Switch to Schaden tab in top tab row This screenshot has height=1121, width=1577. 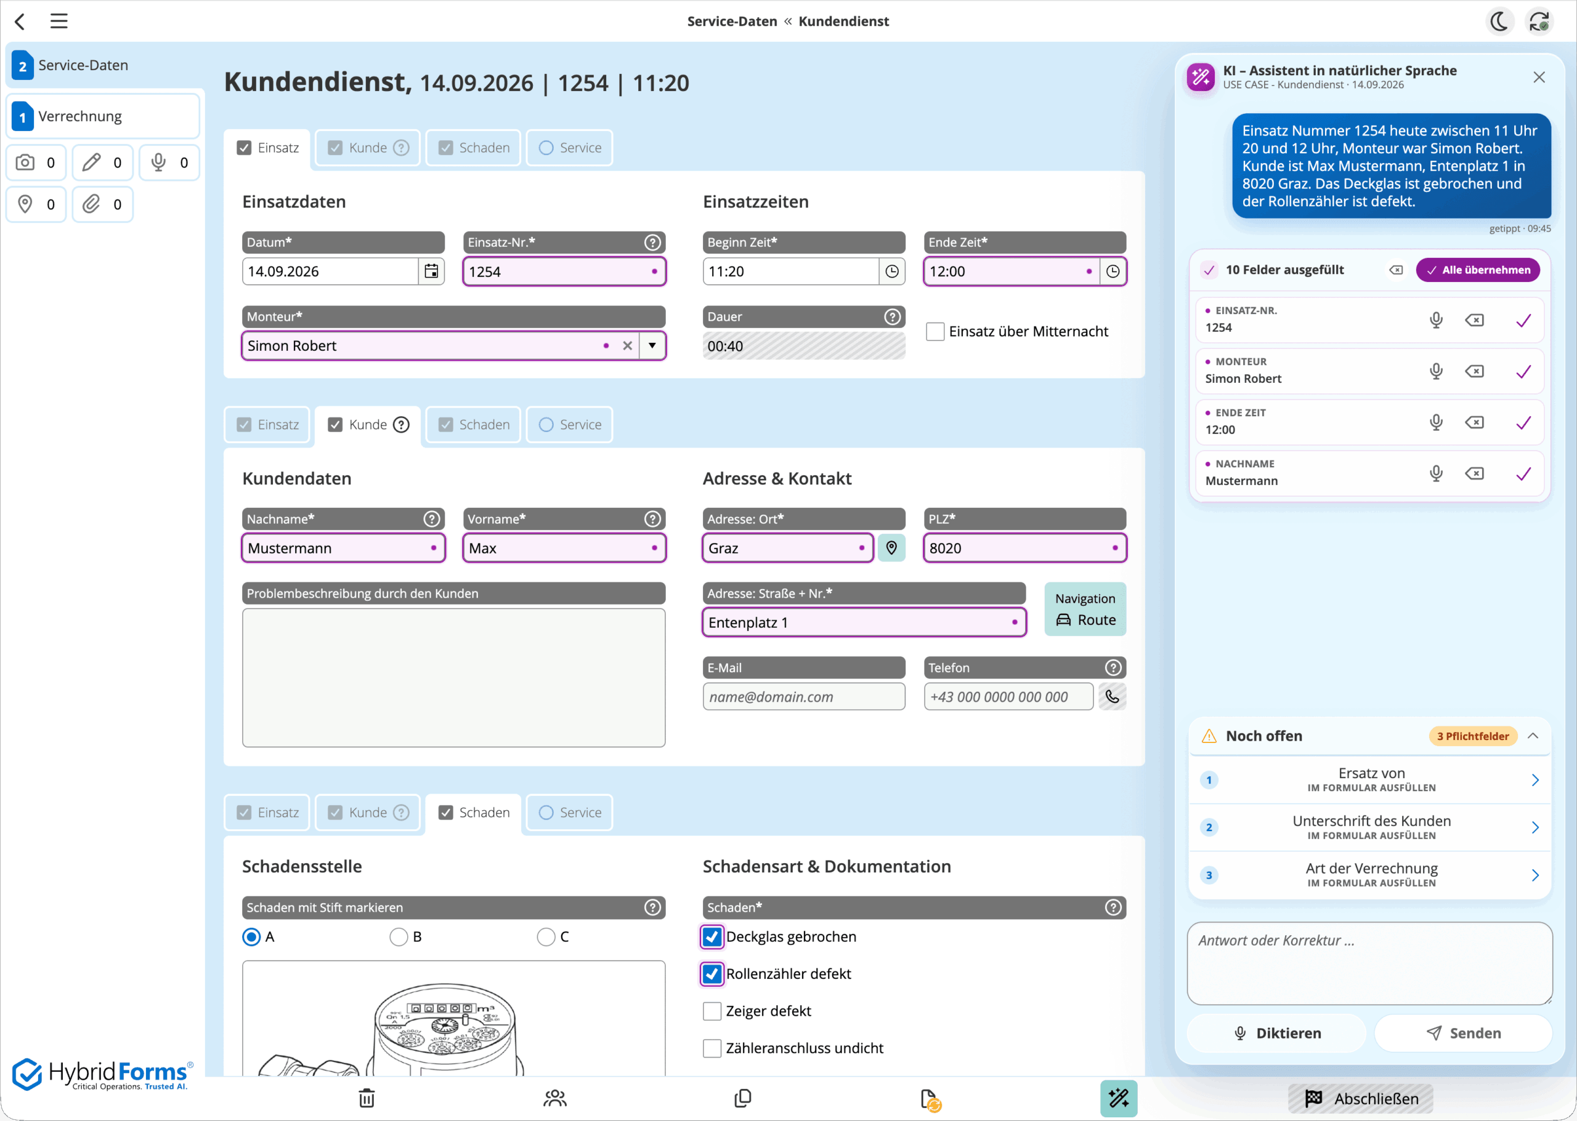[473, 148]
